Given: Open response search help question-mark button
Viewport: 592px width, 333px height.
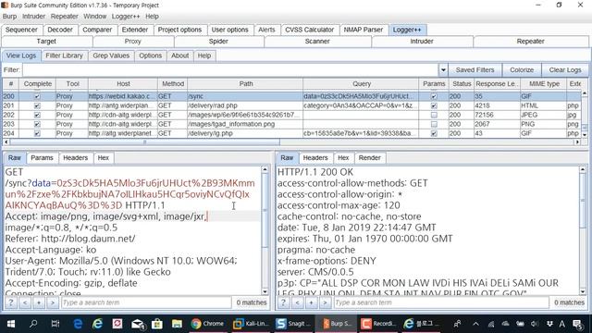Looking at the screenshot, I should pos(284,302).
